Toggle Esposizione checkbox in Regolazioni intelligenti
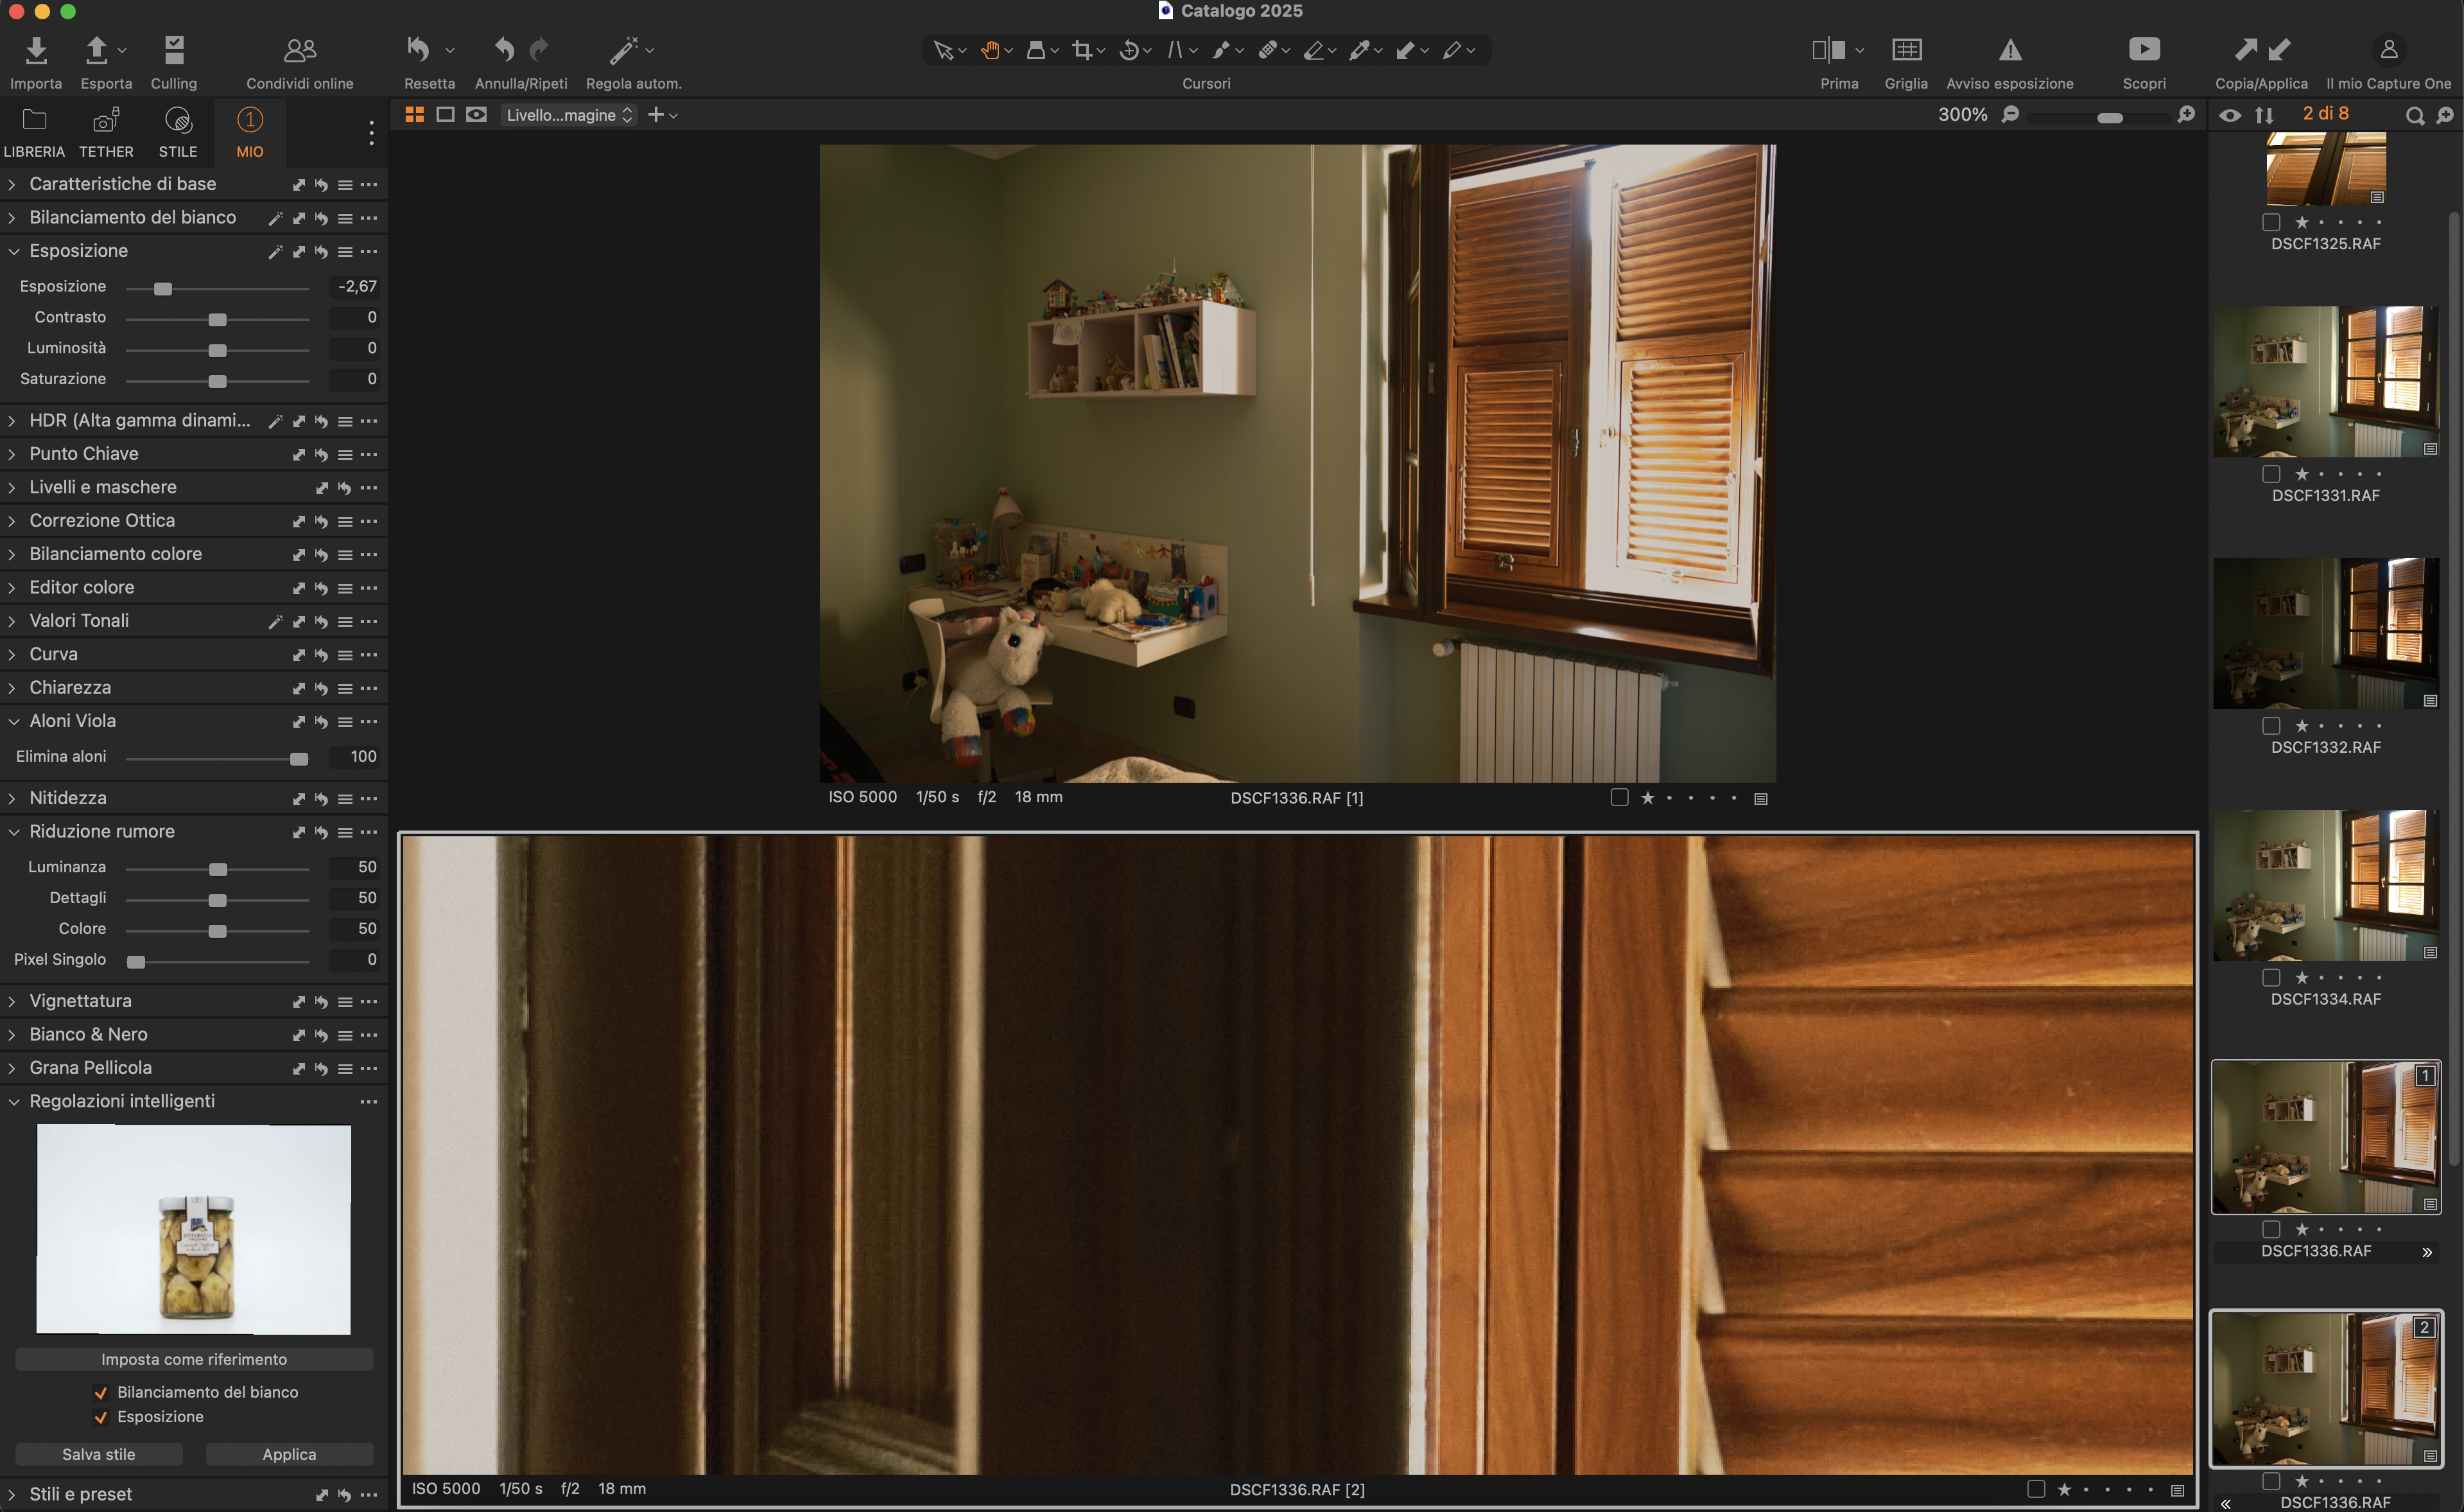This screenshot has width=2464, height=1512. tap(101, 1417)
